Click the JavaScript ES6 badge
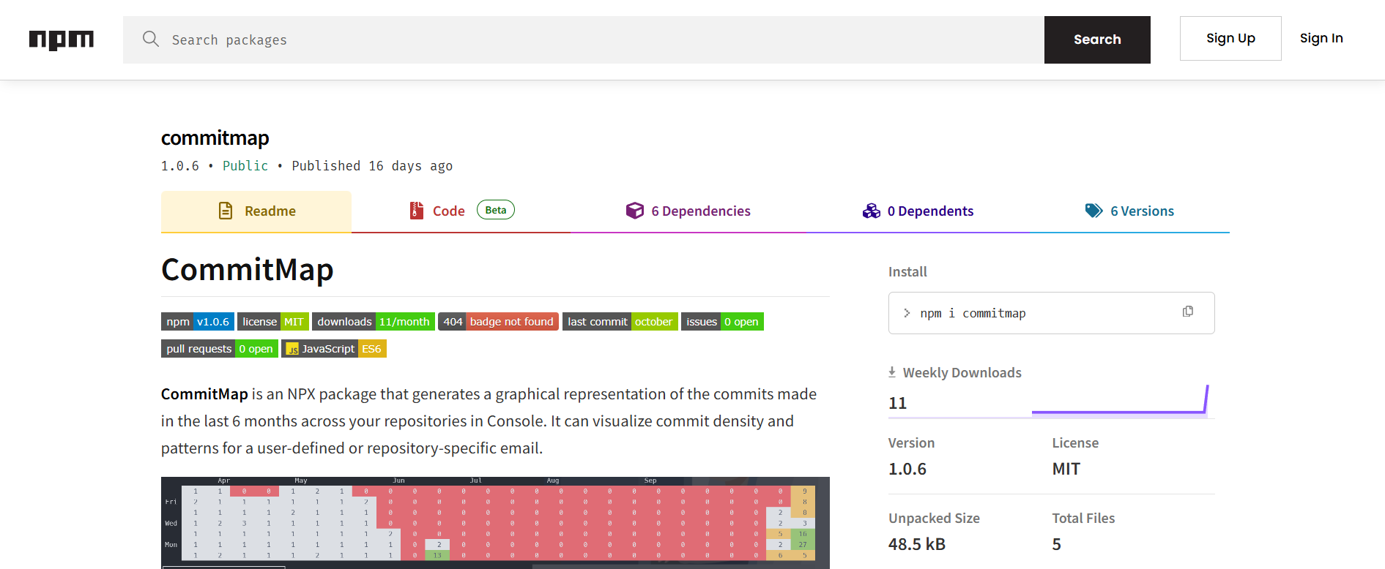1385x569 pixels. [x=334, y=349]
